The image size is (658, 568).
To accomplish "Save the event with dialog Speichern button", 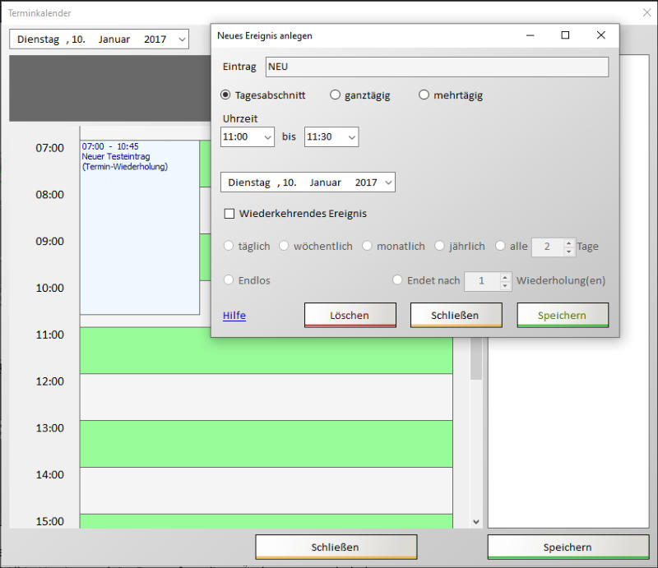I will click(x=563, y=316).
